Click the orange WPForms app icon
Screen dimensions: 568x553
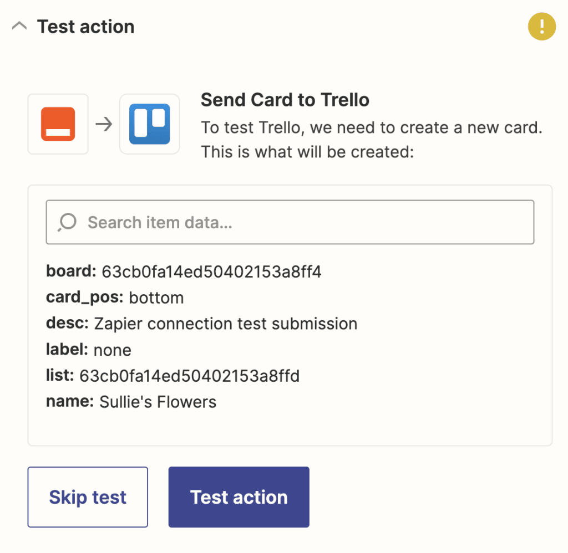pyautogui.click(x=58, y=124)
